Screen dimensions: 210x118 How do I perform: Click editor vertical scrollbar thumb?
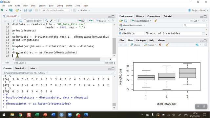pyautogui.click(x=114, y=46)
